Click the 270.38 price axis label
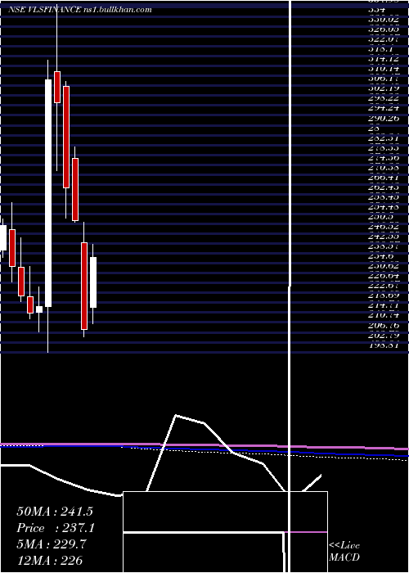This screenshot has height=573, width=409. [x=383, y=167]
